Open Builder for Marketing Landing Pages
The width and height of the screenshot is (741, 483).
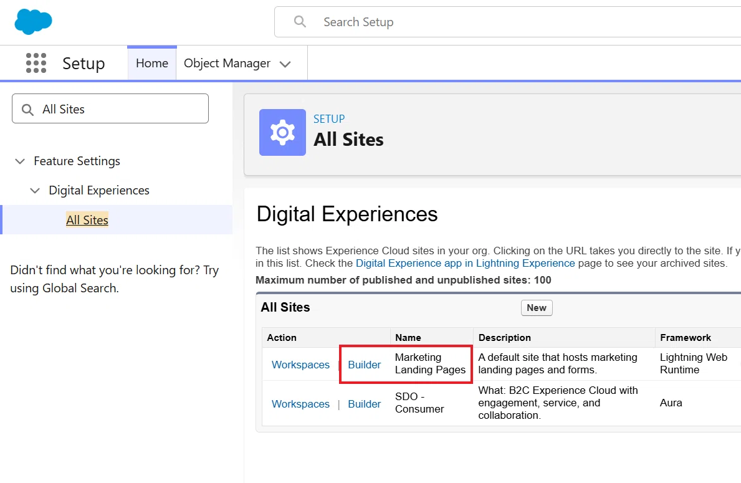pos(365,365)
